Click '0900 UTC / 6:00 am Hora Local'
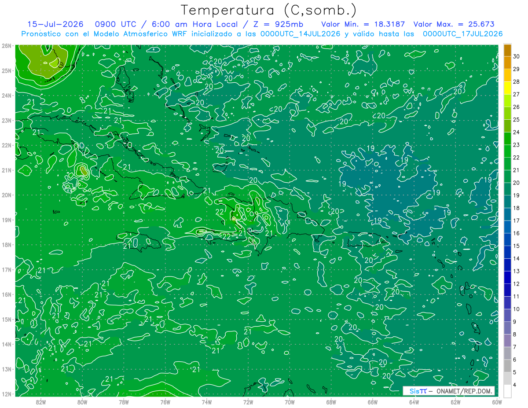Viewport: 528px width, 408px height. coord(166,24)
